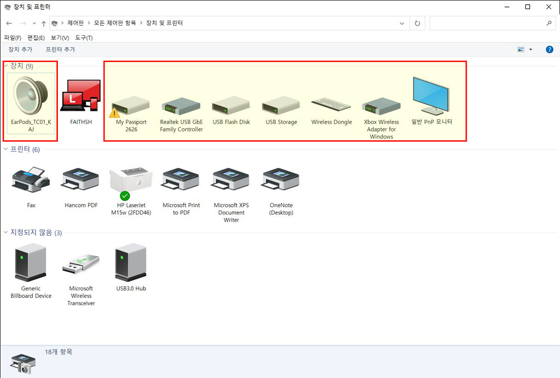This screenshot has height=378, width=560.
Task: Navigate to 모든 제어판 항목 breadcrumb
Action: [115, 23]
